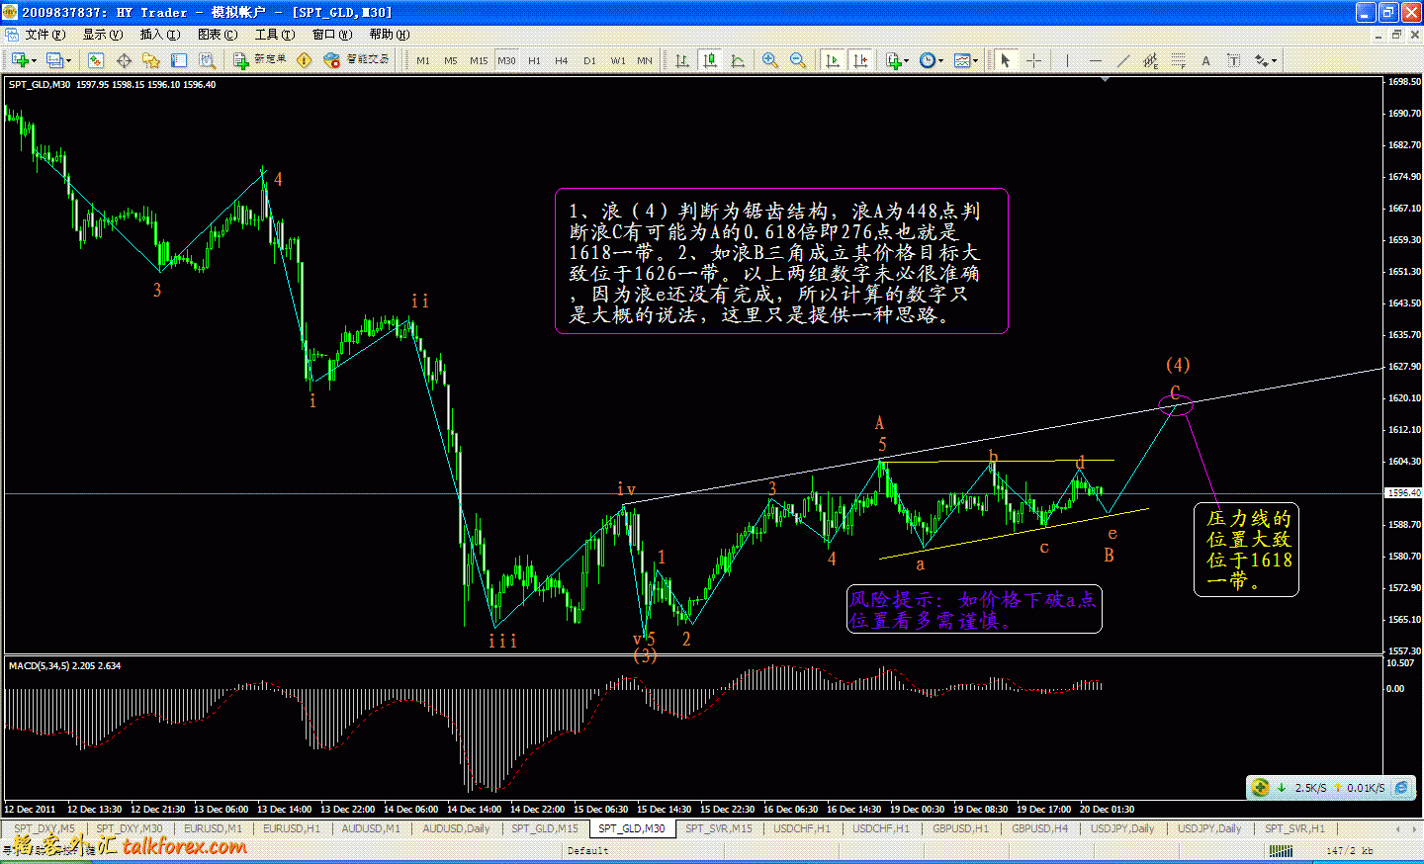Open the Strategy Tester icon
Viewport: 1424px width, 864px height.
[x=207, y=60]
